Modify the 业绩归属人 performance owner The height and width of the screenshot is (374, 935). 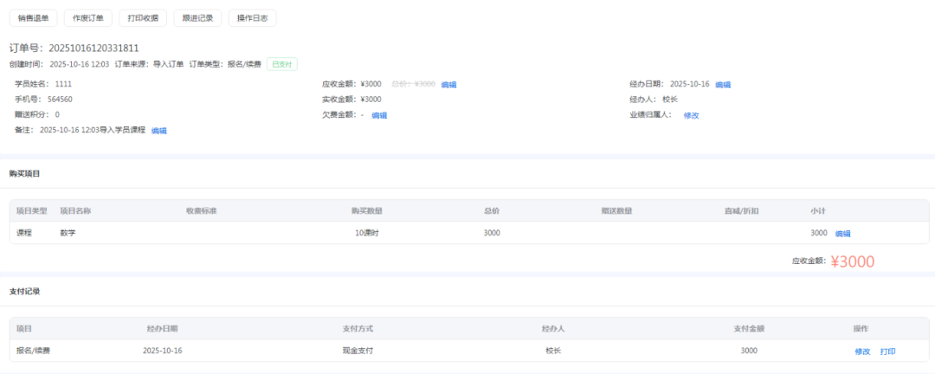pos(691,115)
